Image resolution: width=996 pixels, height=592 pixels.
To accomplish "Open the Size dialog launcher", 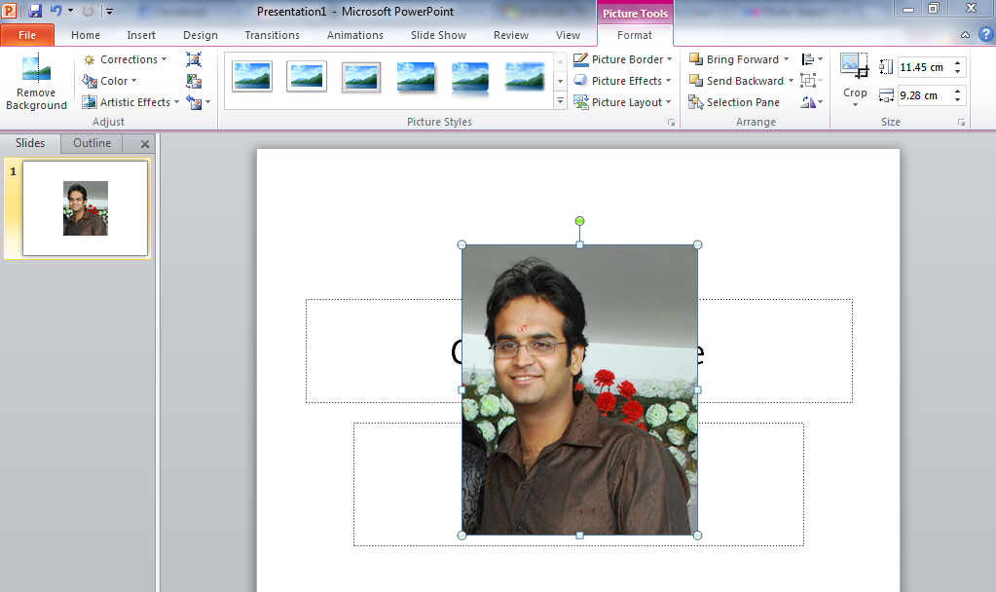I will coord(961,123).
